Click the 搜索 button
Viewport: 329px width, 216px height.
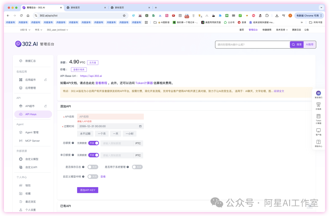(x=297, y=45)
